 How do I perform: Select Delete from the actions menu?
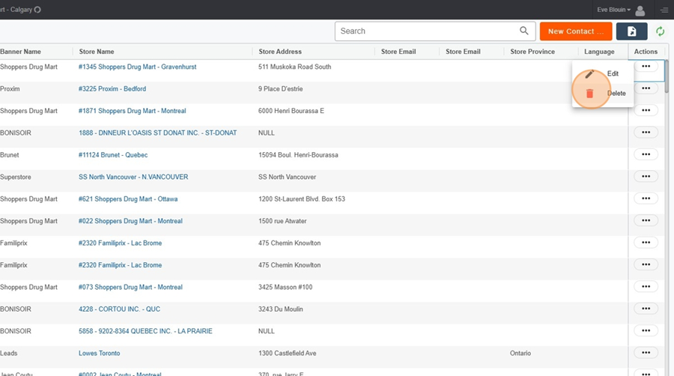tap(616, 93)
